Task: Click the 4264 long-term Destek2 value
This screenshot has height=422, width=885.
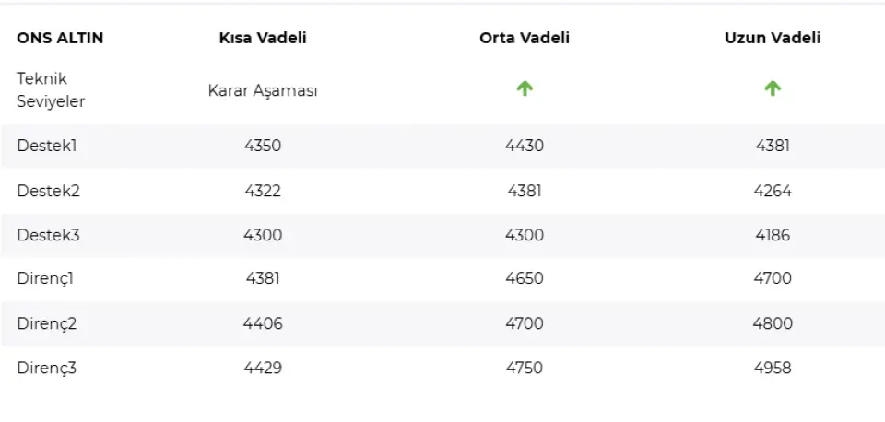Action: pyautogui.click(x=773, y=191)
